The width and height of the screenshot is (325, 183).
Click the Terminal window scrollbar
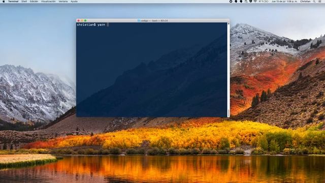click(x=229, y=70)
